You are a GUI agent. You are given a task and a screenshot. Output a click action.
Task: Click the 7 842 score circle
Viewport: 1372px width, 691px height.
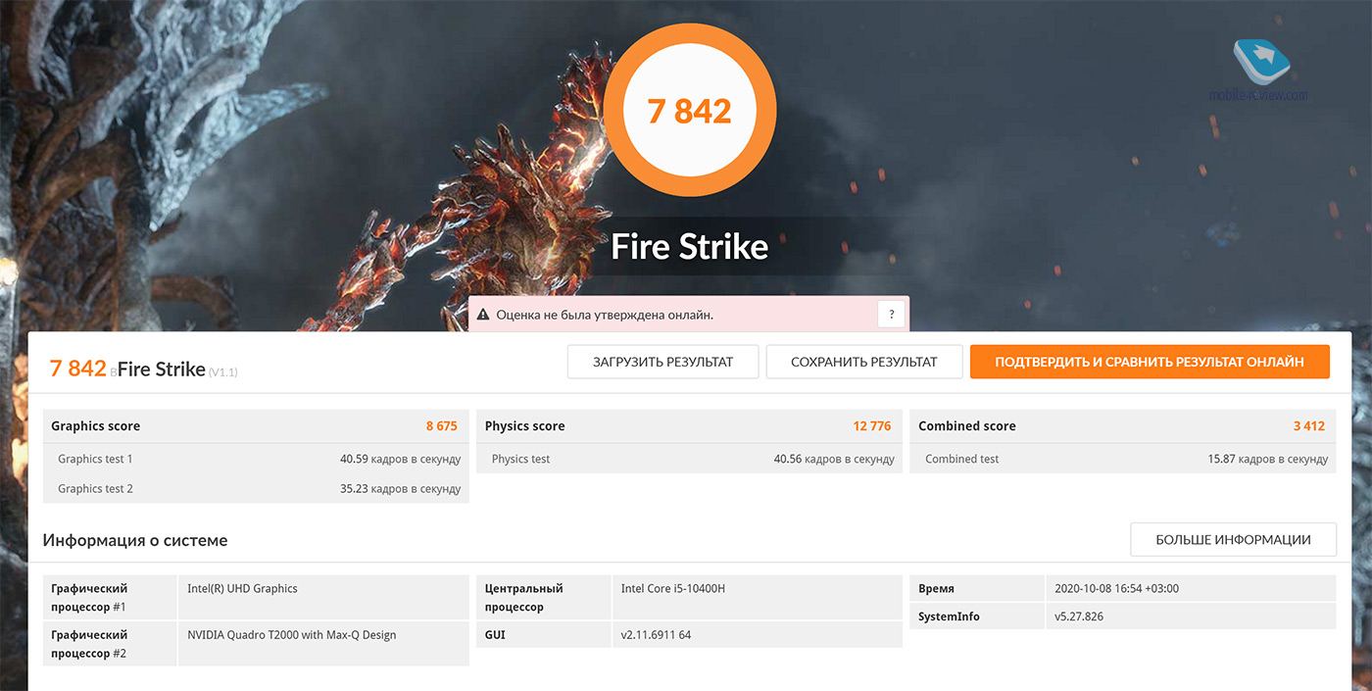click(x=689, y=111)
